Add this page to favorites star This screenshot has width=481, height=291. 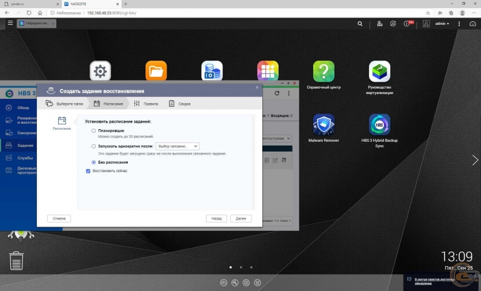pos(428,13)
